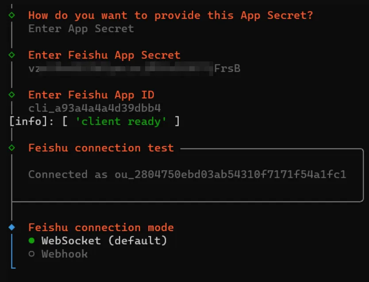Click the "Feishu connection mode" prompt heading
369x282 pixels.
pos(101,227)
